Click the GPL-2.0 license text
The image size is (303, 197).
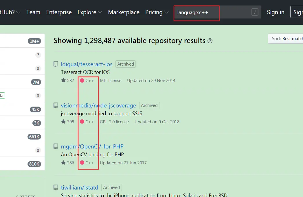pyautogui.click(x=114, y=122)
